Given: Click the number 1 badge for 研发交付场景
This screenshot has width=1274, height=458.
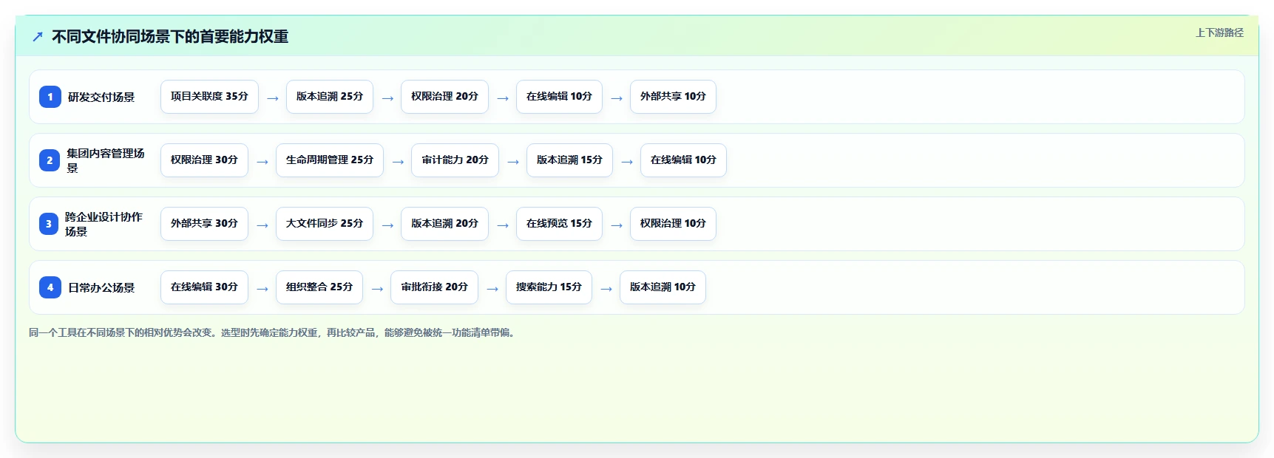Looking at the screenshot, I should pyautogui.click(x=50, y=97).
